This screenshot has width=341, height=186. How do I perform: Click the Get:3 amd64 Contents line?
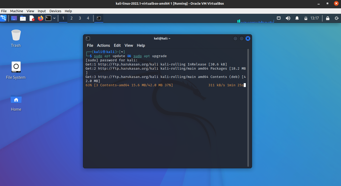click(x=166, y=79)
